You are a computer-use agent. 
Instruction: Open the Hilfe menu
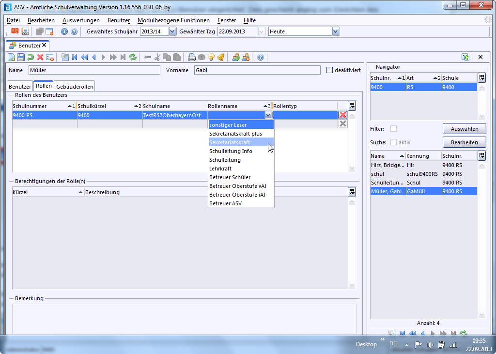pyautogui.click(x=249, y=20)
